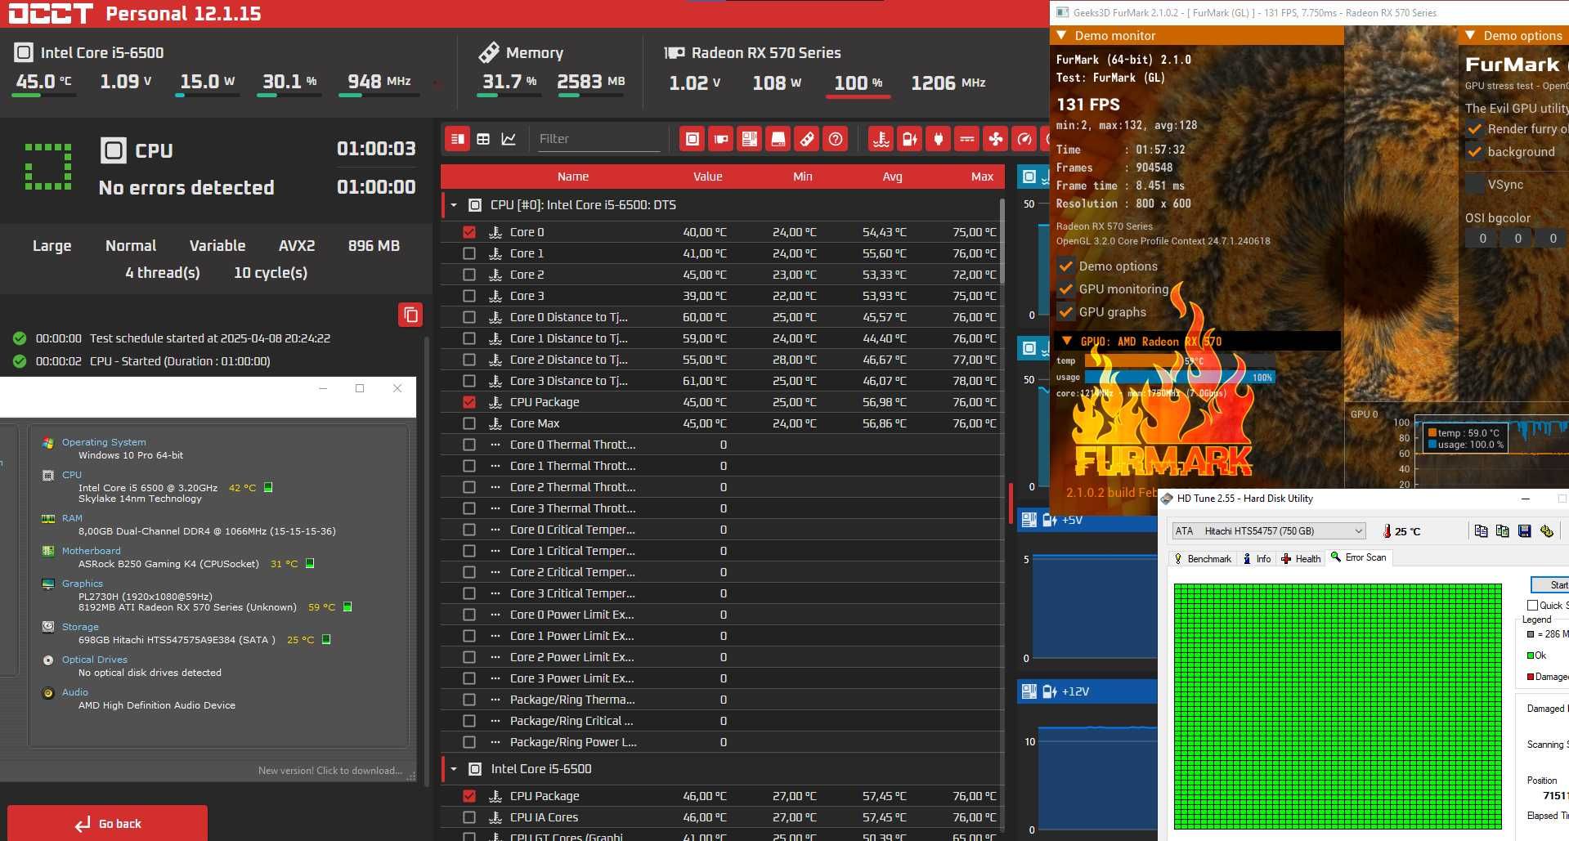
Task: Click the HD Tune copy info icon
Action: [x=1481, y=531]
